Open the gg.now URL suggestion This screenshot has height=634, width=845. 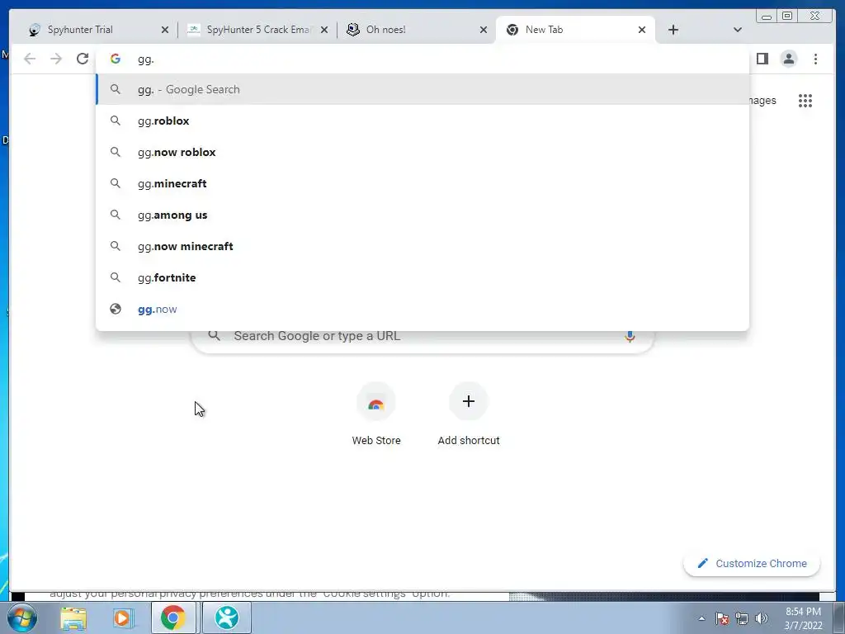click(x=422, y=309)
